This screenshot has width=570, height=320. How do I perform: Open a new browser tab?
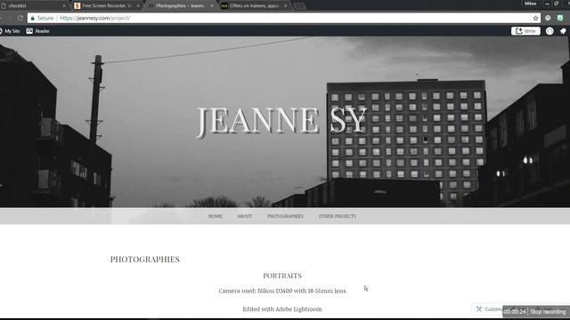pyautogui.click(x=299, y=6)
